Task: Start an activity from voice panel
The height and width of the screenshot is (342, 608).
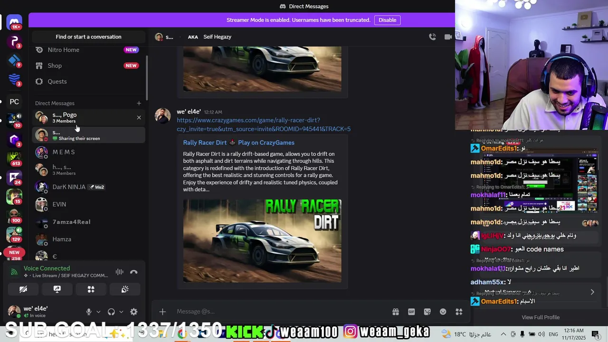Action: (x=91, y=289)
